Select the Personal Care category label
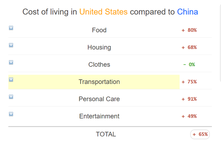Image resolution: width=221 pixels, height=145 pixels. click(x=99, y=99)
